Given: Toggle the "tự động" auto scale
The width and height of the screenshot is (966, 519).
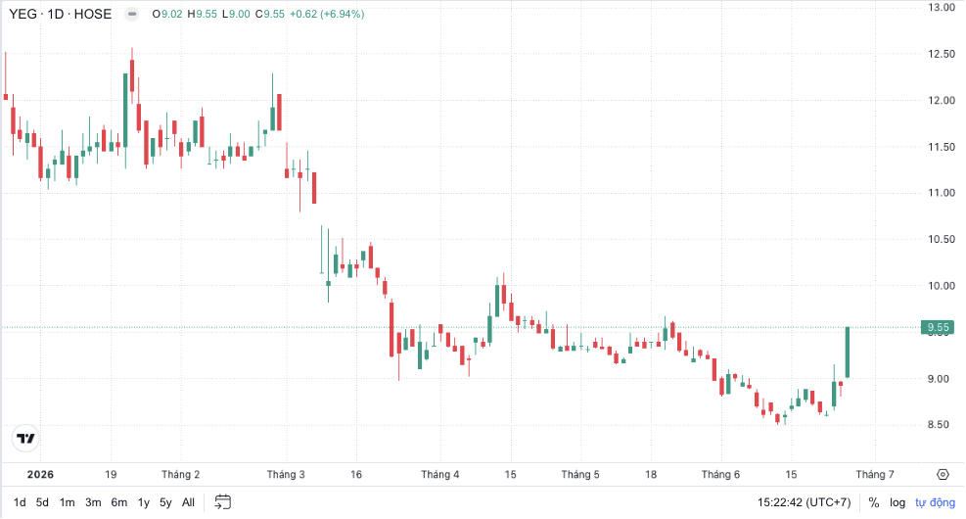Looking at the screenshot, I should tap(936, 502).
